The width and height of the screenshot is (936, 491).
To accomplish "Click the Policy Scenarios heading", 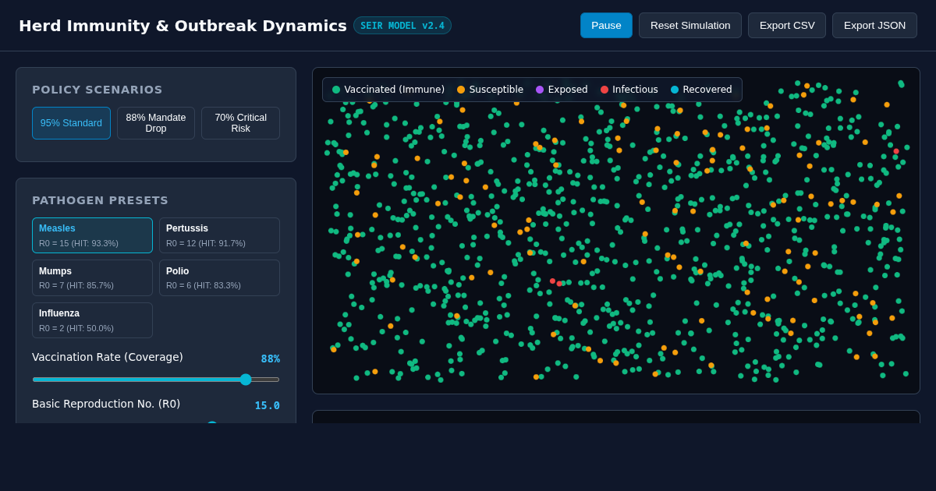I will pyautogui.click(x=97, y=90).
